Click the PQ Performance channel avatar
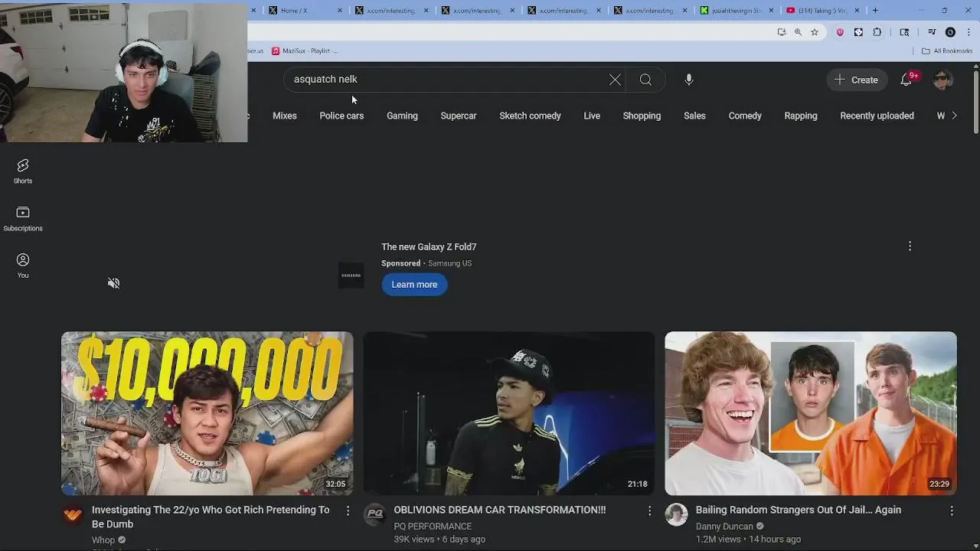The width and height of the screenshot is (980, 551). (x=374, y=515)
